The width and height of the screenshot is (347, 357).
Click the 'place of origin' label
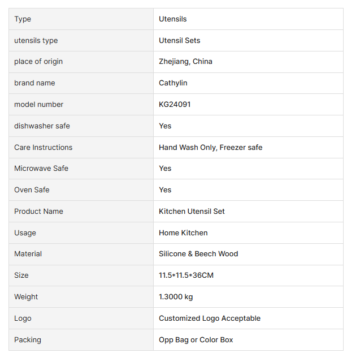click(38, 62)
